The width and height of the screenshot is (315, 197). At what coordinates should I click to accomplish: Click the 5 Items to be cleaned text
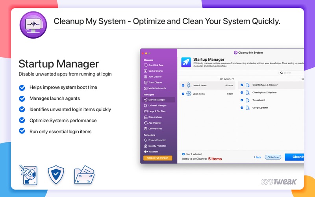(x=215, y=159)
